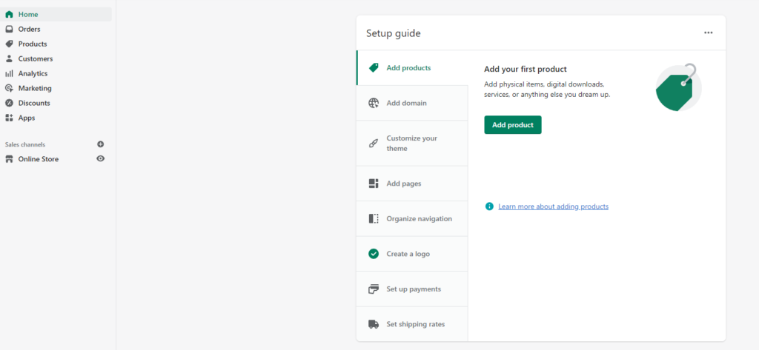Image resolution: width=759 pixels, height=350 pixels.
Task: Click the Analytics bar chart icon
Action: (9, 73)
